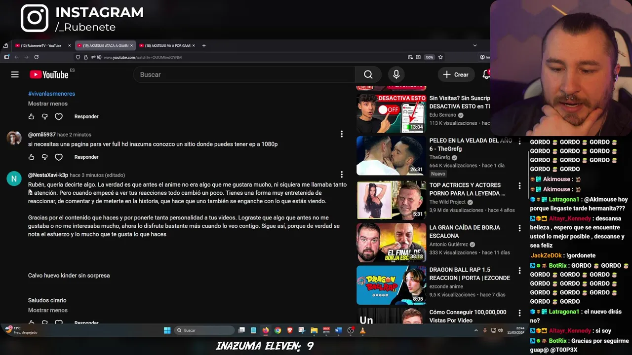
Task: Open menu for DRAGON BALL RAP video
Action: click(x=519, y=271)
